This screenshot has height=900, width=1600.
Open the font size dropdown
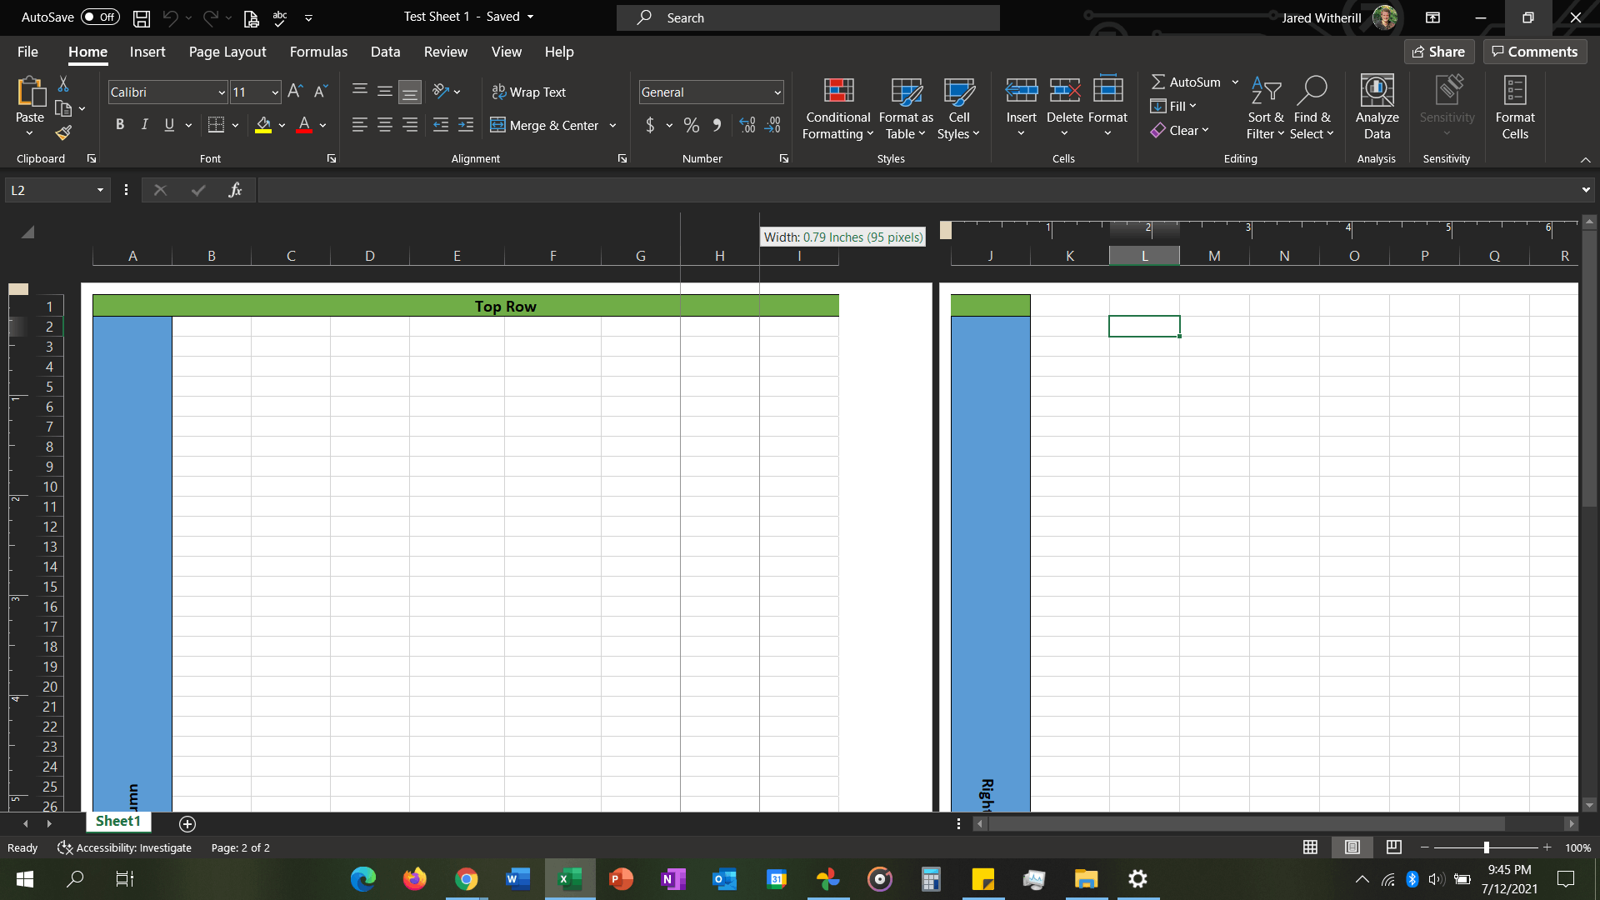click(274, 92)
